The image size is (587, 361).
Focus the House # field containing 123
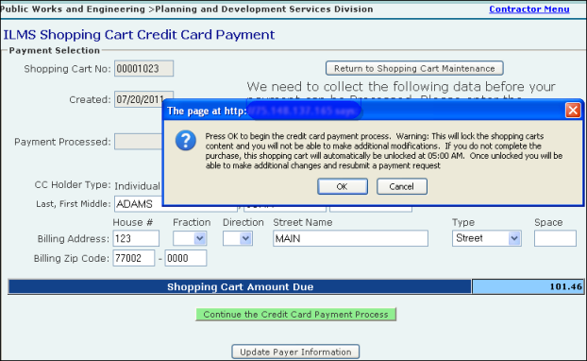(x=136, y=238)
